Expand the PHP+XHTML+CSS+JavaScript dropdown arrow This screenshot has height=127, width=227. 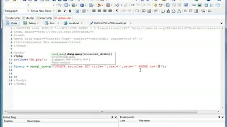coord(131,23)
